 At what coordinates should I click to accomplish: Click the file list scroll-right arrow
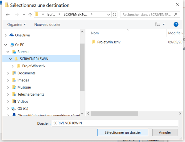click(180, 114)
